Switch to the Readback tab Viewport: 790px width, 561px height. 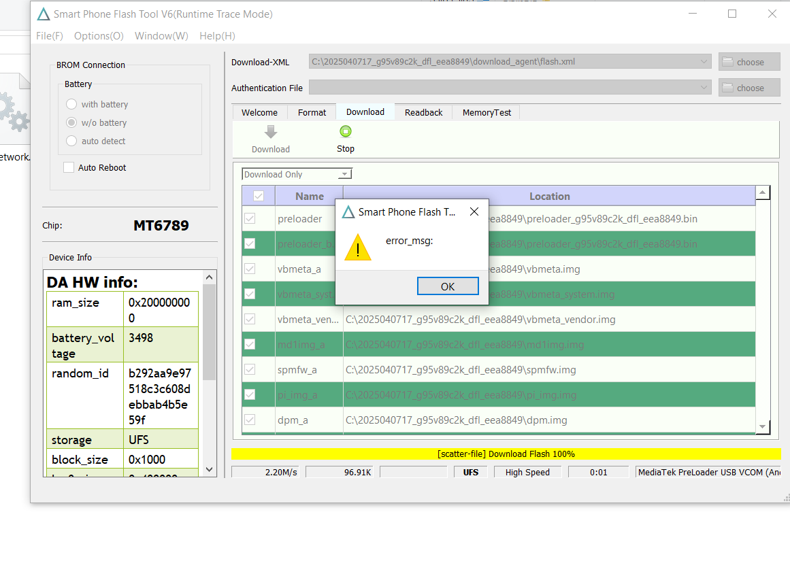(424, 112)
